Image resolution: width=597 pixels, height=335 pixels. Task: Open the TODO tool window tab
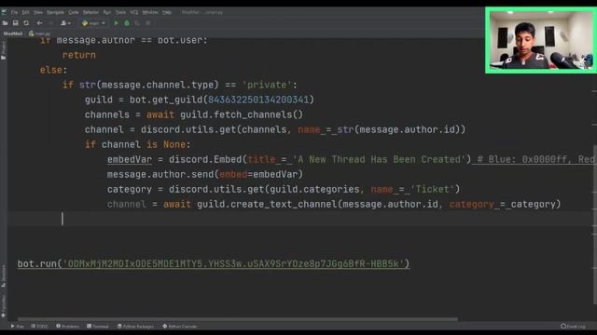point(39,327)
